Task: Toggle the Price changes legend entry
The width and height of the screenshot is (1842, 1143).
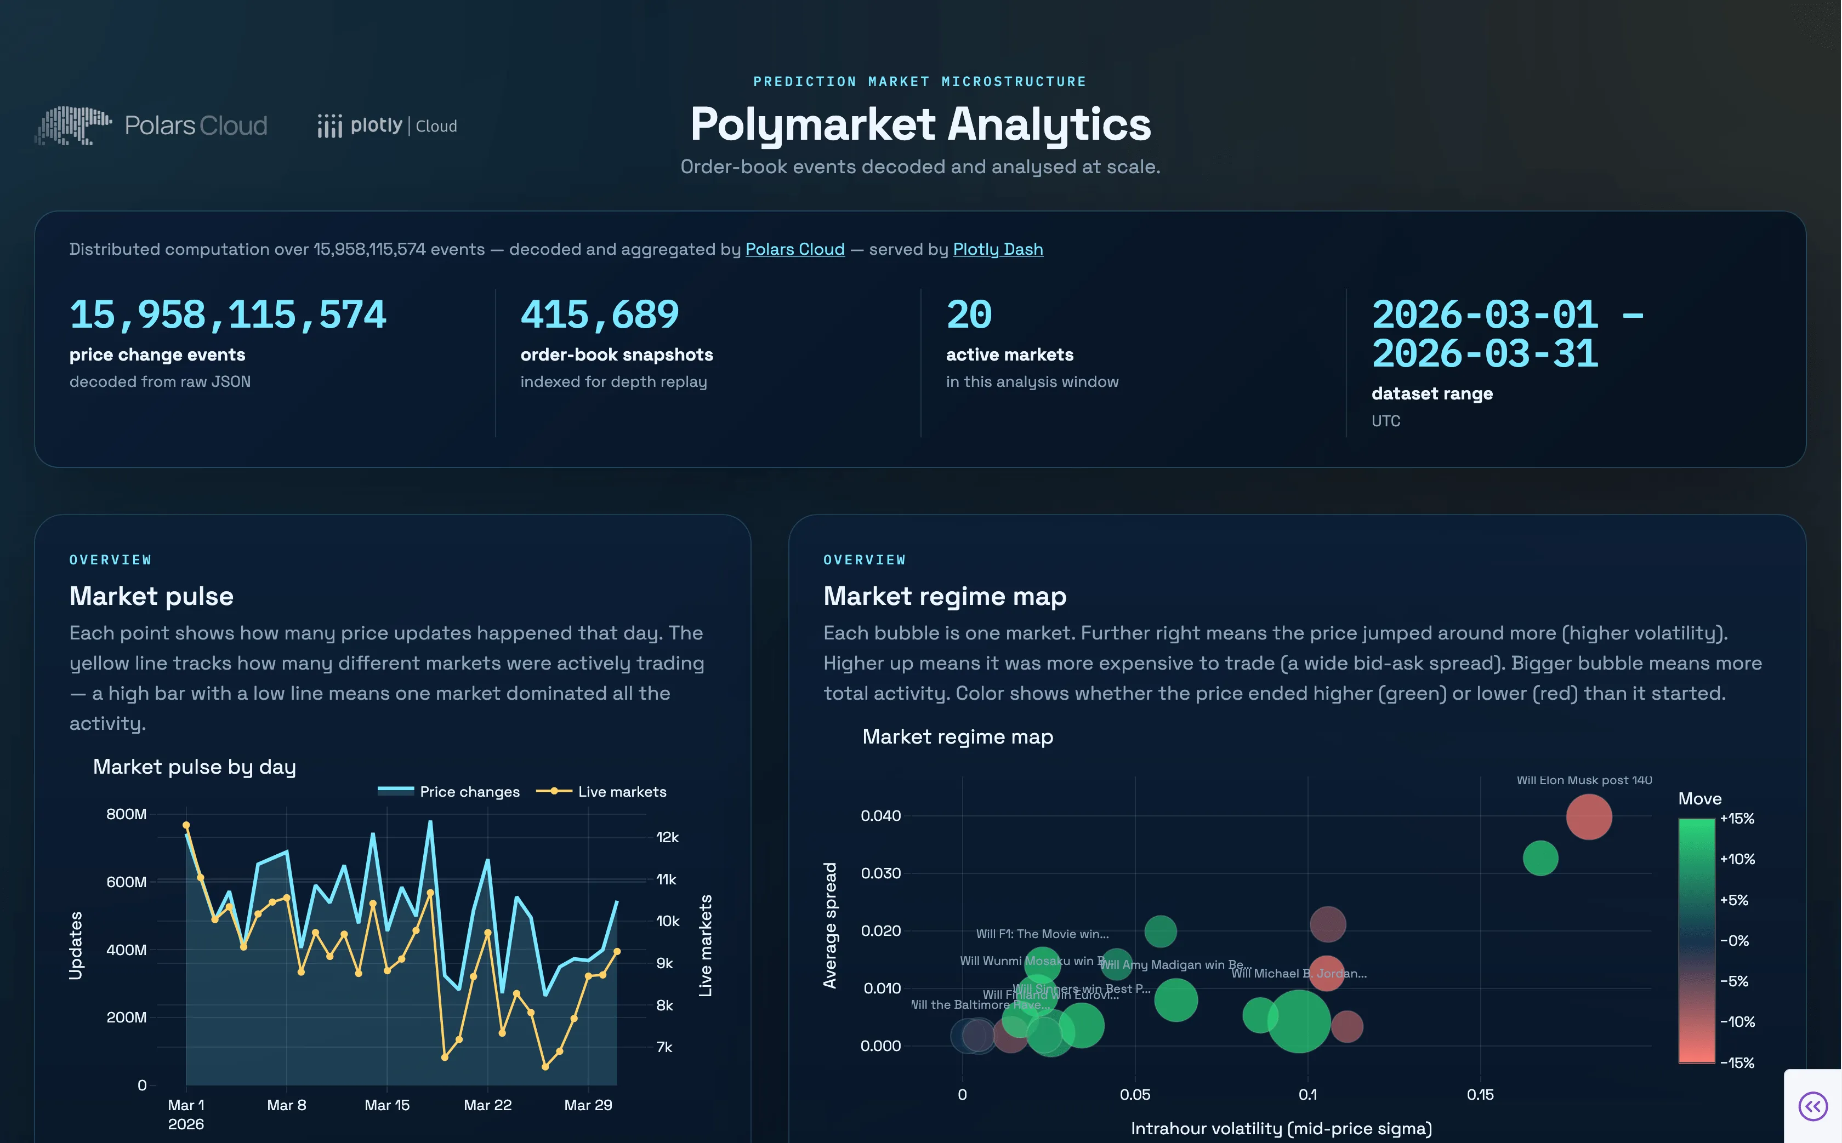Action: (x=449, y=791)
